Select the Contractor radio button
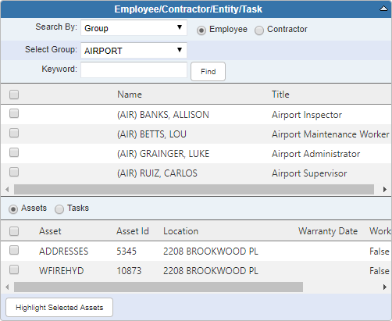Image resolution: width=392 pixels, height=321 pixels. pos(259,30)
